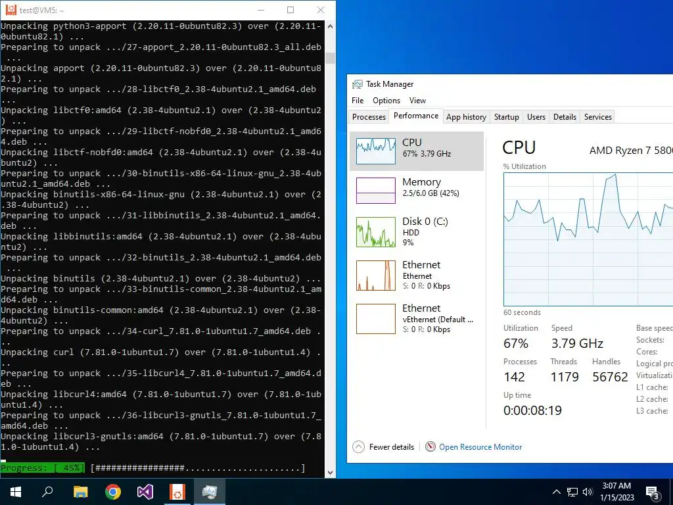The image size is (673, 505).
Task: Click the Disk HDD 9% usage text
Action: pyautogui.click(x=411, y=237)
